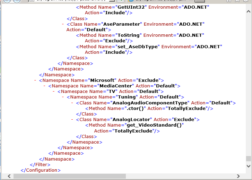Click the "ToString" method name value
The image size is (252, 180).
click(x=129, y=35)
